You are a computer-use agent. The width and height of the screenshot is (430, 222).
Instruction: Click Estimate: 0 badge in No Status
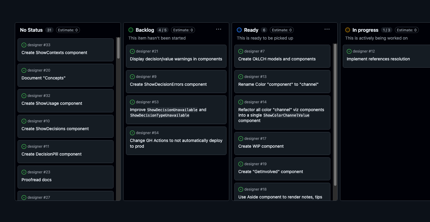click(68, 30)
